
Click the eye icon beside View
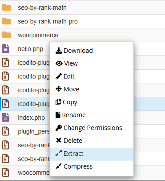pyautogui.click(x=59, y=63)
